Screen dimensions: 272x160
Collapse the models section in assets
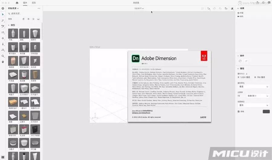(9, 25)
